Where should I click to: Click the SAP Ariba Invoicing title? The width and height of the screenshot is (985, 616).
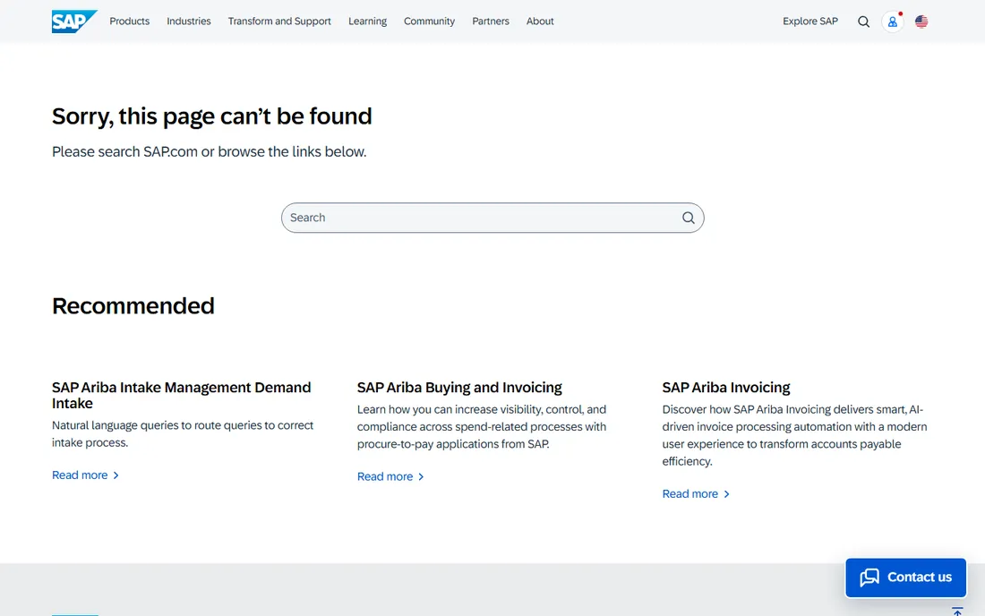tap(726, 388)
